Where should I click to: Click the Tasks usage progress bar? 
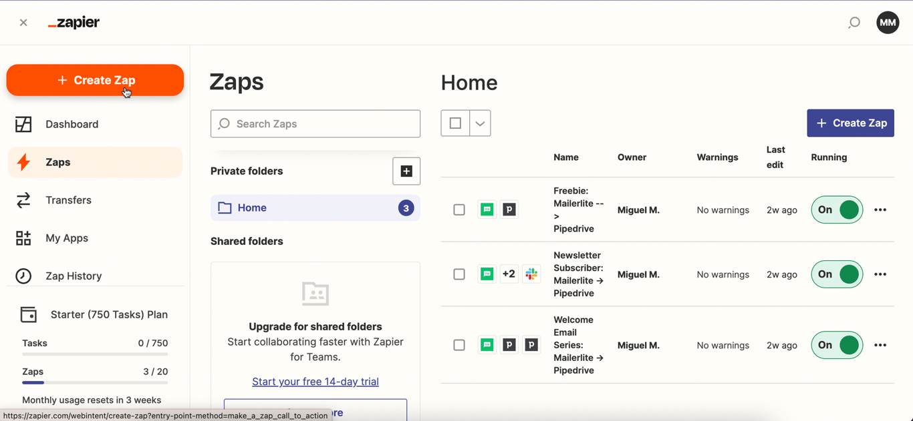point(95,354)
